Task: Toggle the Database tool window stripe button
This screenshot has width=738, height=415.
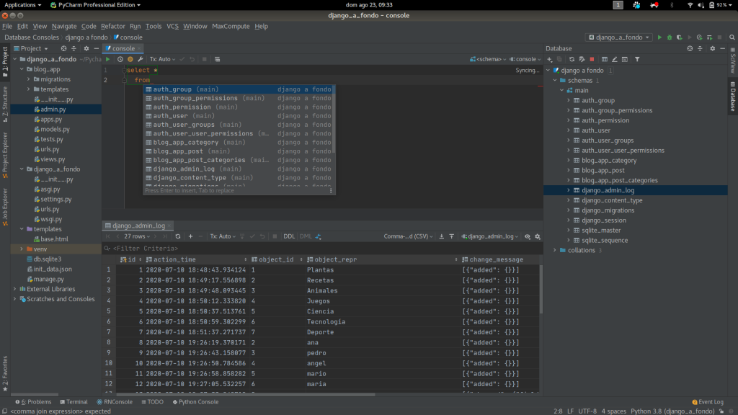Action: click(733, 97)
